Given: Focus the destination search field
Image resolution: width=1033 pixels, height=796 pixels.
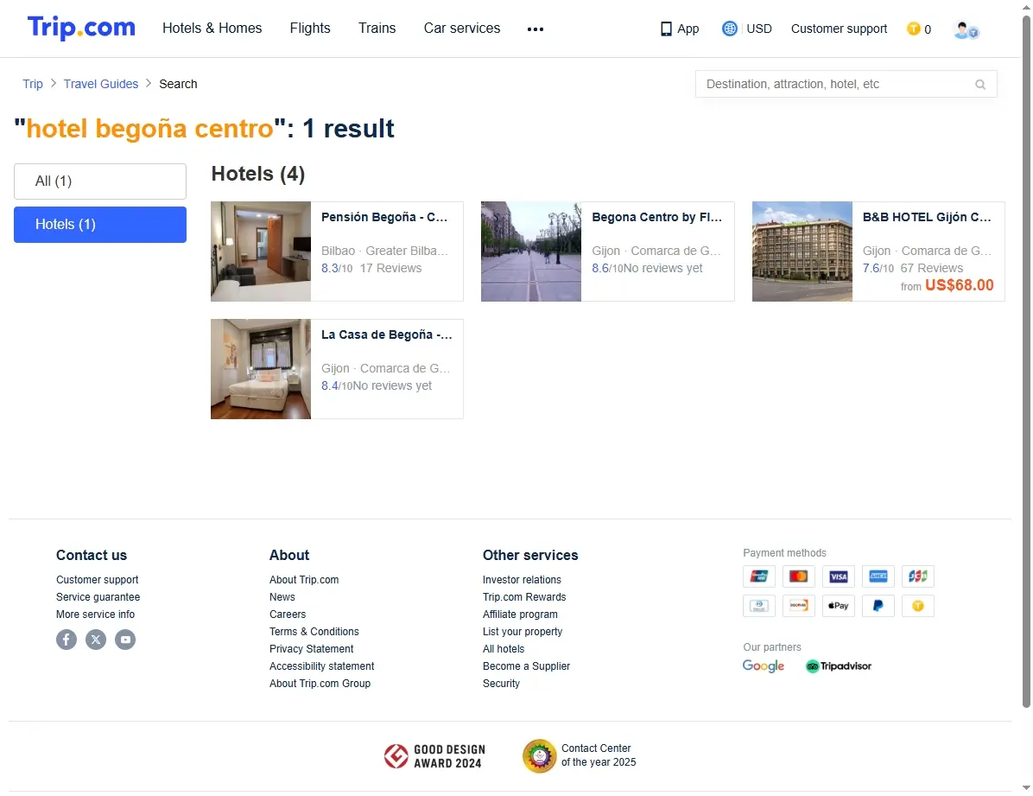Looking at the screenshot, I should (846, 85).
